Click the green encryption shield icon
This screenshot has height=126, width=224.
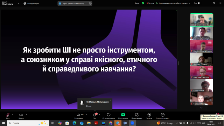pyautogui.click(x=143, y=3)
